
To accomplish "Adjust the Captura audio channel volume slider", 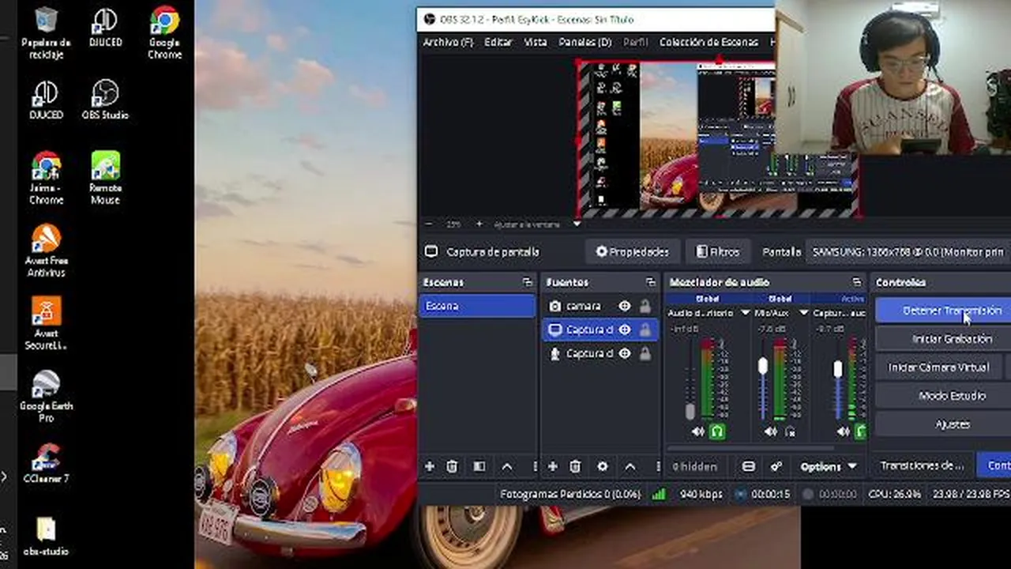I will pyautogui.click(x=837, y=369).
